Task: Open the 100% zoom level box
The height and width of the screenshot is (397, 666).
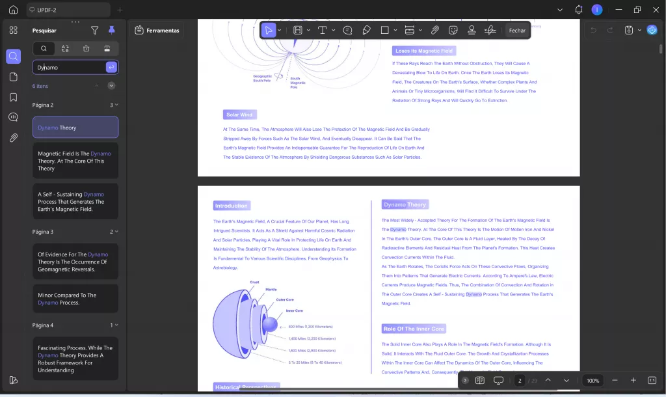Action: tap(593, 381)
